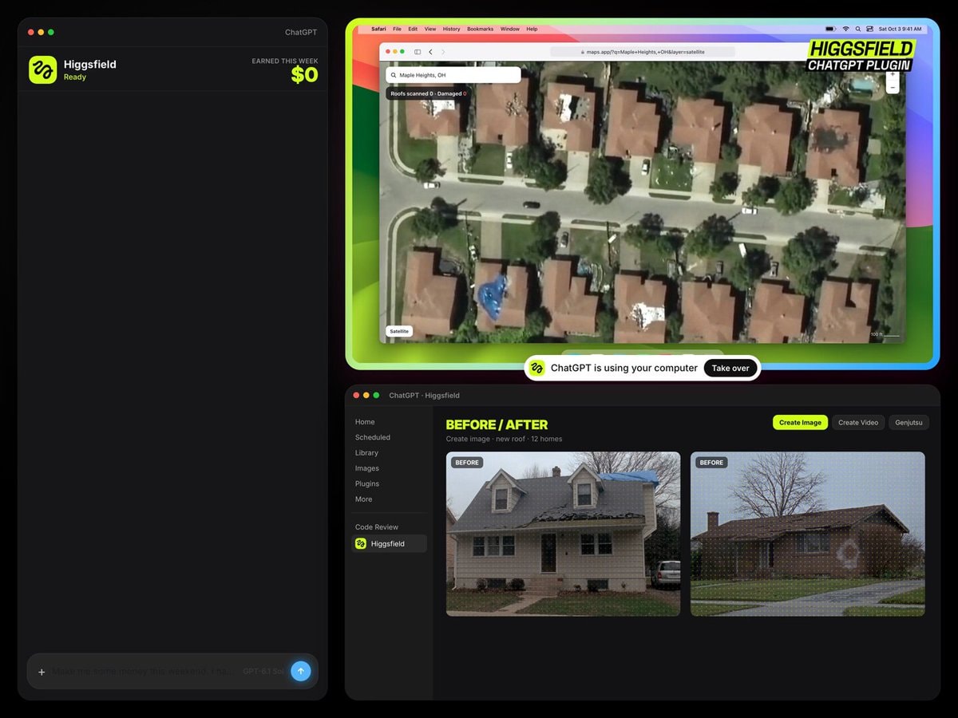Screen dimensions: 958x718
Task: Switch to Create Video
Action: click(858, 422)
